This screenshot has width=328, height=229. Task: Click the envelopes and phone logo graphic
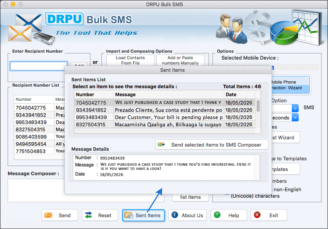coord(31,29)
